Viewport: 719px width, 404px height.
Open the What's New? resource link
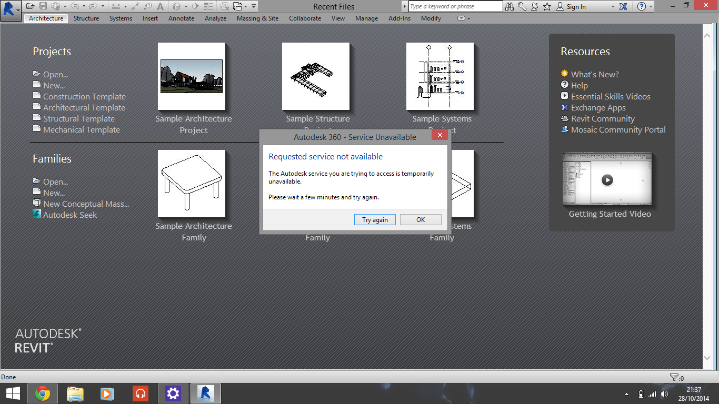point(595,75)
